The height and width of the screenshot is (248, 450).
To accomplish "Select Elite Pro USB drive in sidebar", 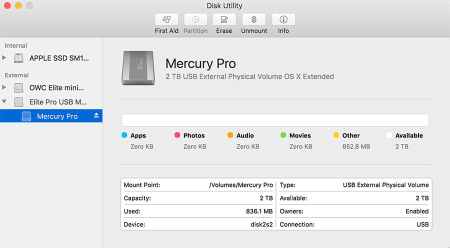I will [58, 102].
